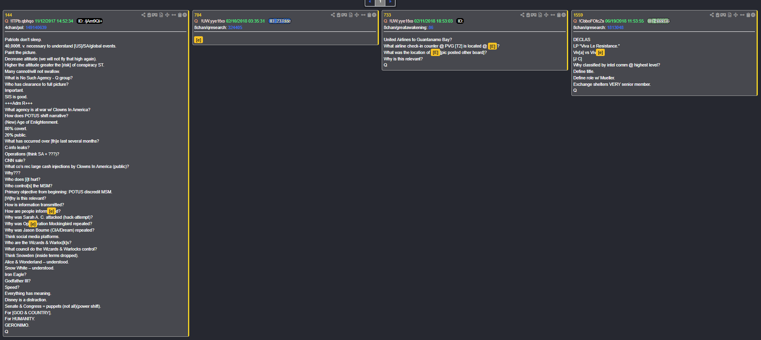Click the document image icon on post 733
The height and width of the screenshot is (340, 761).
[540, 15]
